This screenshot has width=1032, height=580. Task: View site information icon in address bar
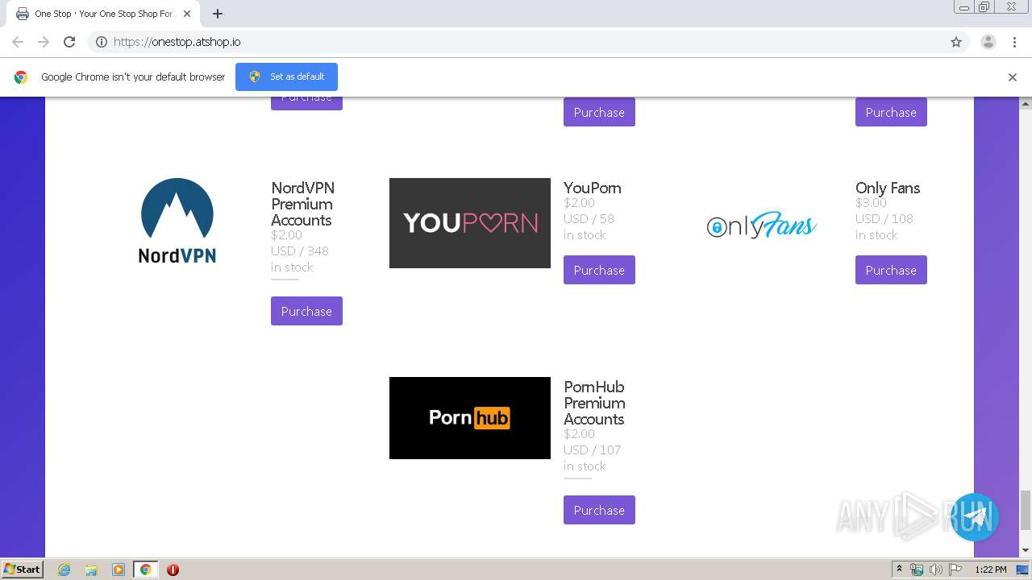102,42
